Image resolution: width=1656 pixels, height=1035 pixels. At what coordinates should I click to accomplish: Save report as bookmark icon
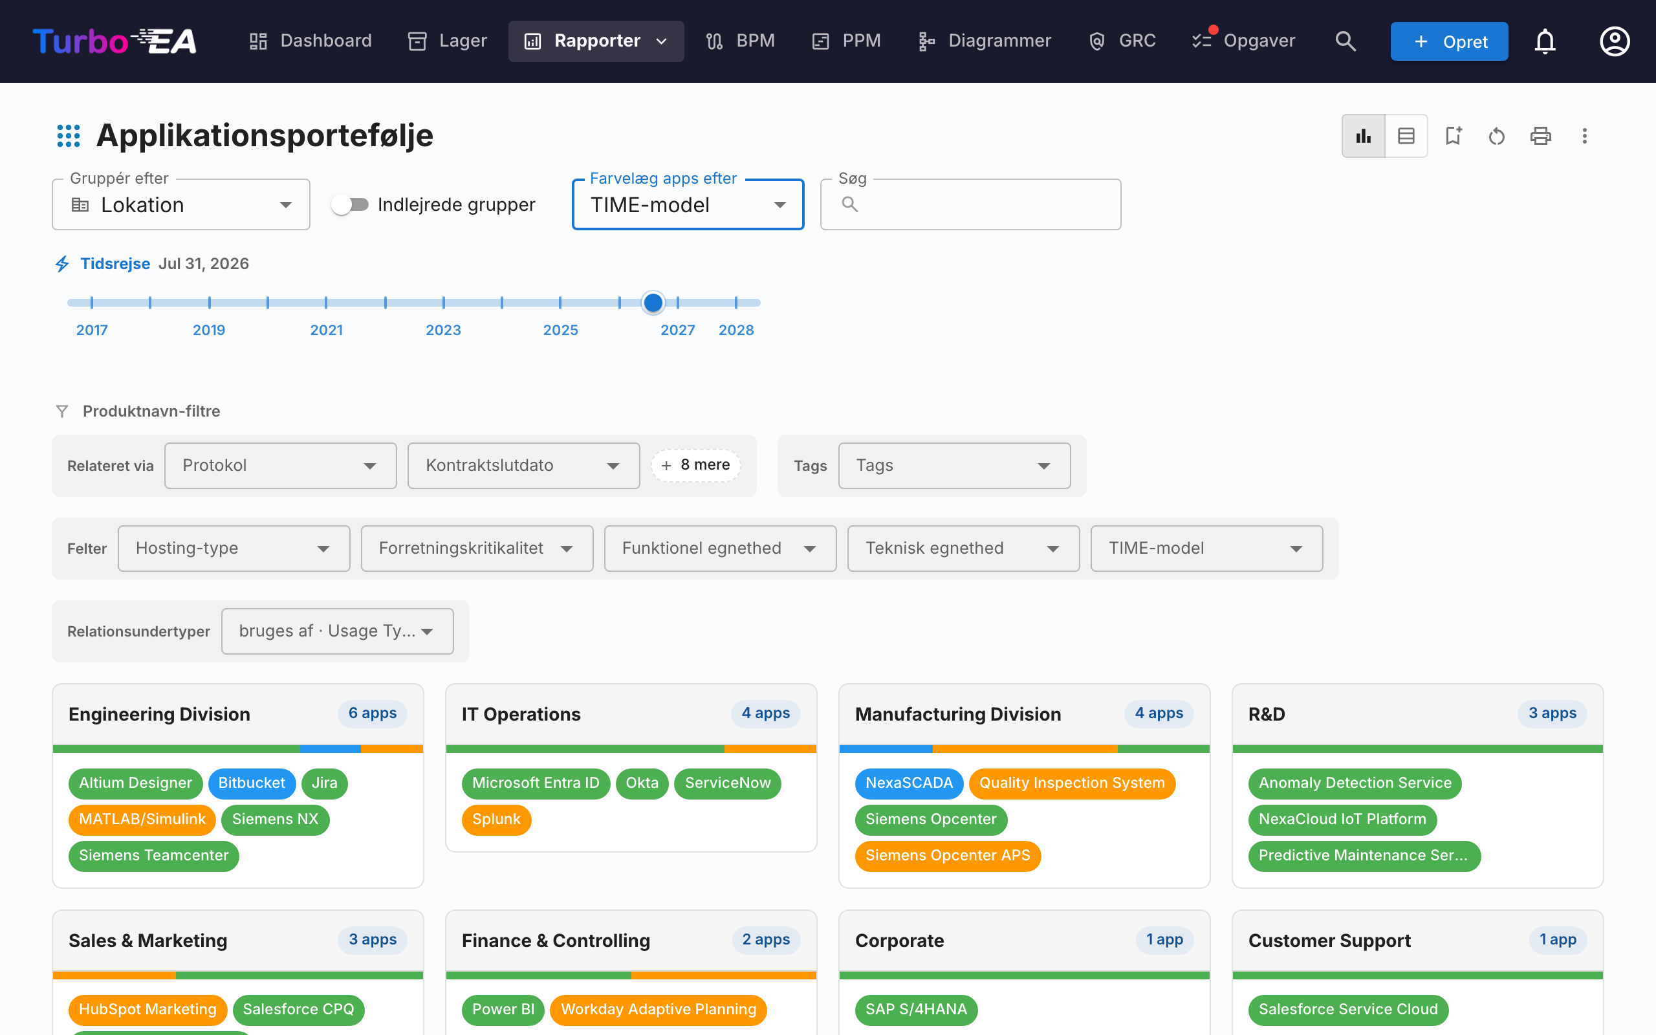1453,136
